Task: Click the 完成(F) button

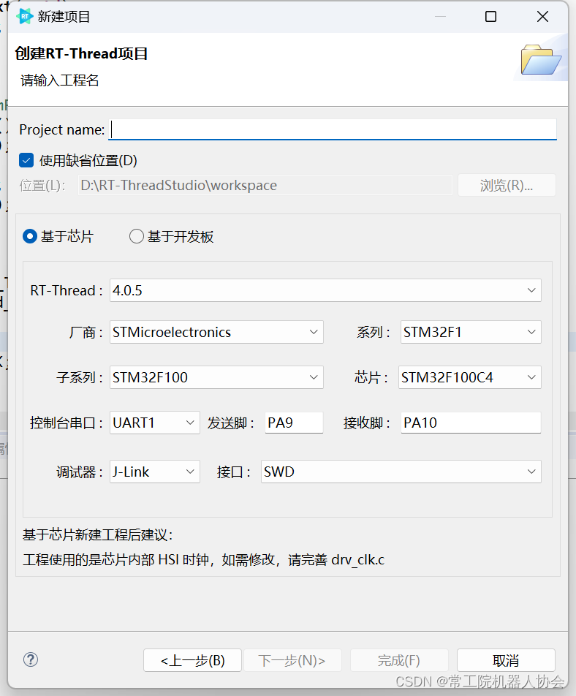Action: tap(399, 660)
